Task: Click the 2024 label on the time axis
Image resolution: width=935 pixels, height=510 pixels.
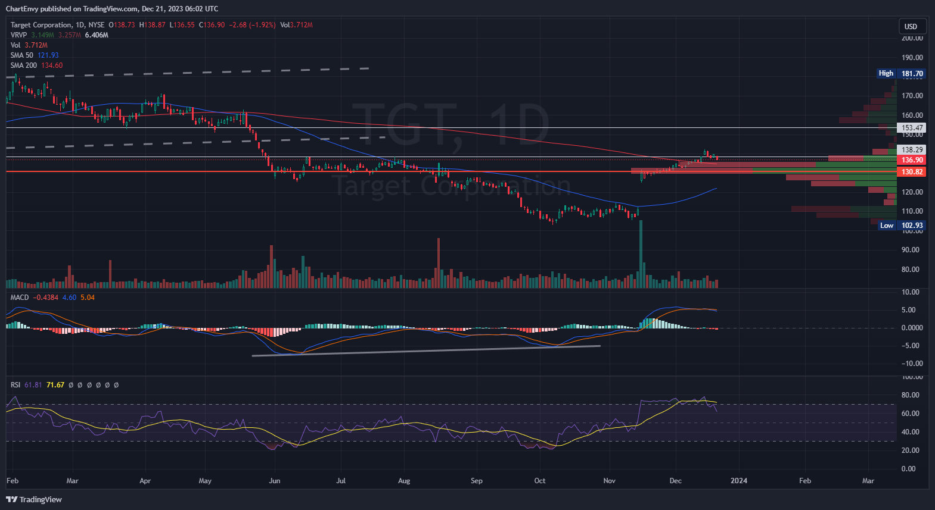Action: pos(739,481)
